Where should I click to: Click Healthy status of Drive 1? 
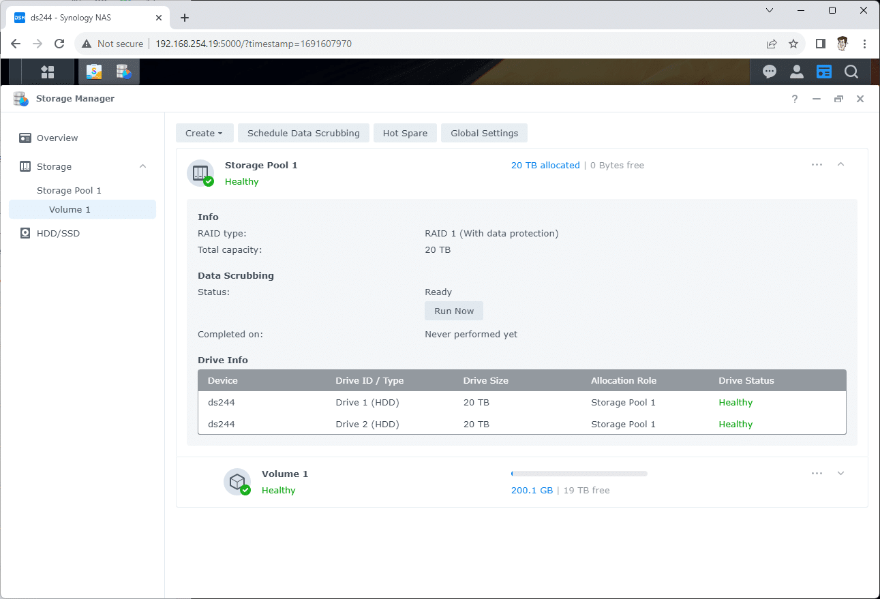(x=735, y=402)
